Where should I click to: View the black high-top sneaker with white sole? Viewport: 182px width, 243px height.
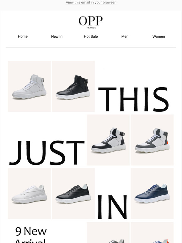click(73, 86)
